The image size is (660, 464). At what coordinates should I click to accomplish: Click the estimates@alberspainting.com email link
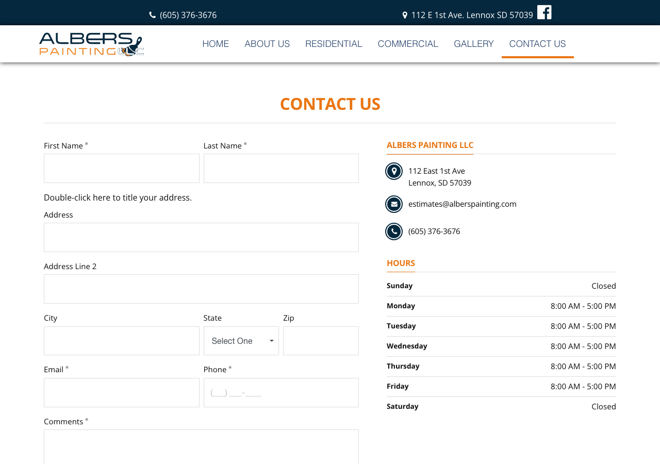click(463, 204)
